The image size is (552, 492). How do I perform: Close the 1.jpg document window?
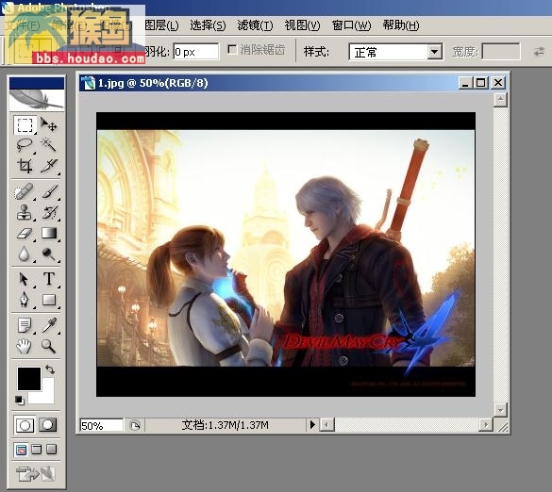coord(498,83)
